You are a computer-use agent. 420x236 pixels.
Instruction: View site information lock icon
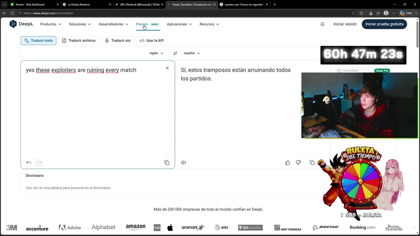click(x=20, y=13)
